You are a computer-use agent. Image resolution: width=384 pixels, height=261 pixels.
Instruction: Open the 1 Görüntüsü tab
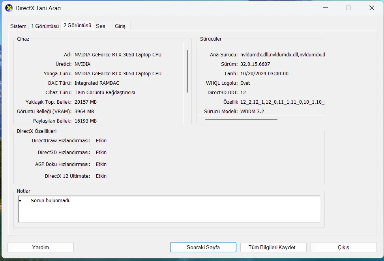click(x=45, y=26)
